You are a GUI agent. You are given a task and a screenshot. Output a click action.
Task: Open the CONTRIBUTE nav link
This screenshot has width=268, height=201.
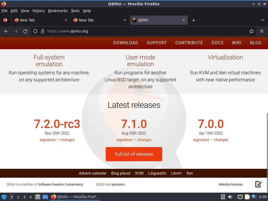click(189, 43)
